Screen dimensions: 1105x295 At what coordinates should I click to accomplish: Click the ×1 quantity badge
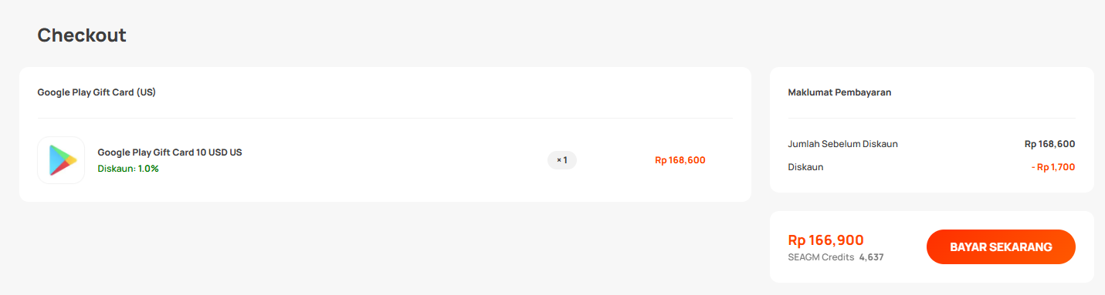coord(562,160)
